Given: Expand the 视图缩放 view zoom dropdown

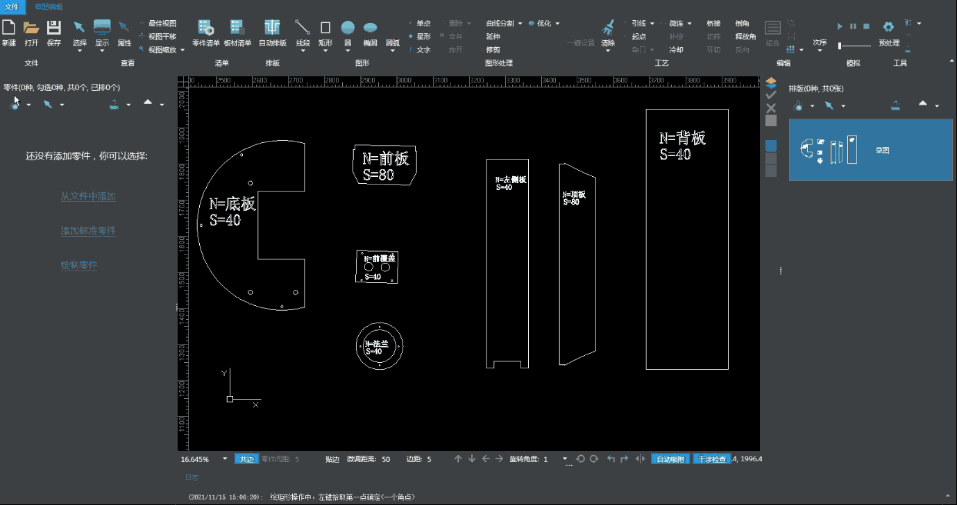Looking at the screenshot, I should click(x=183, y=50).
